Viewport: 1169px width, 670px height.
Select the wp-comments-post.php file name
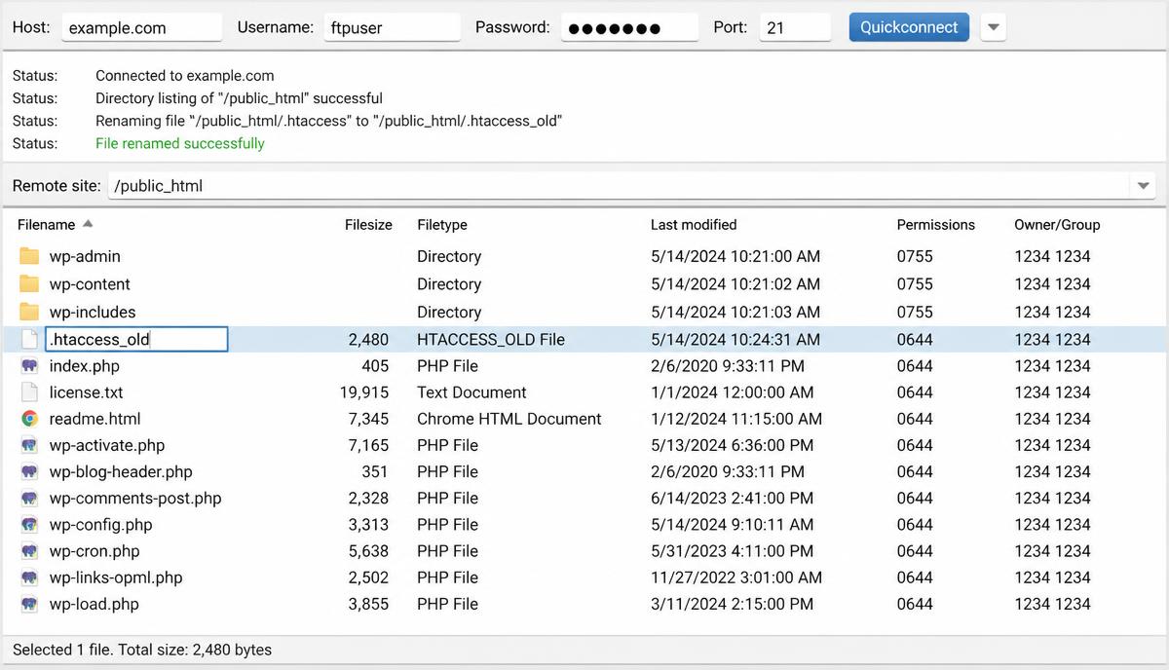pyautogui.click(x=135, y=498)
